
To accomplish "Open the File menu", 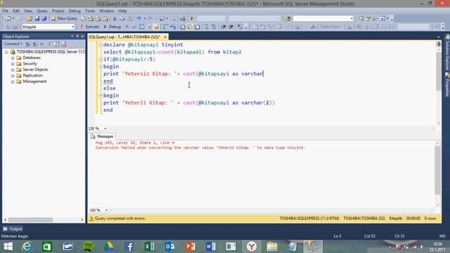I will pos(6,11).
